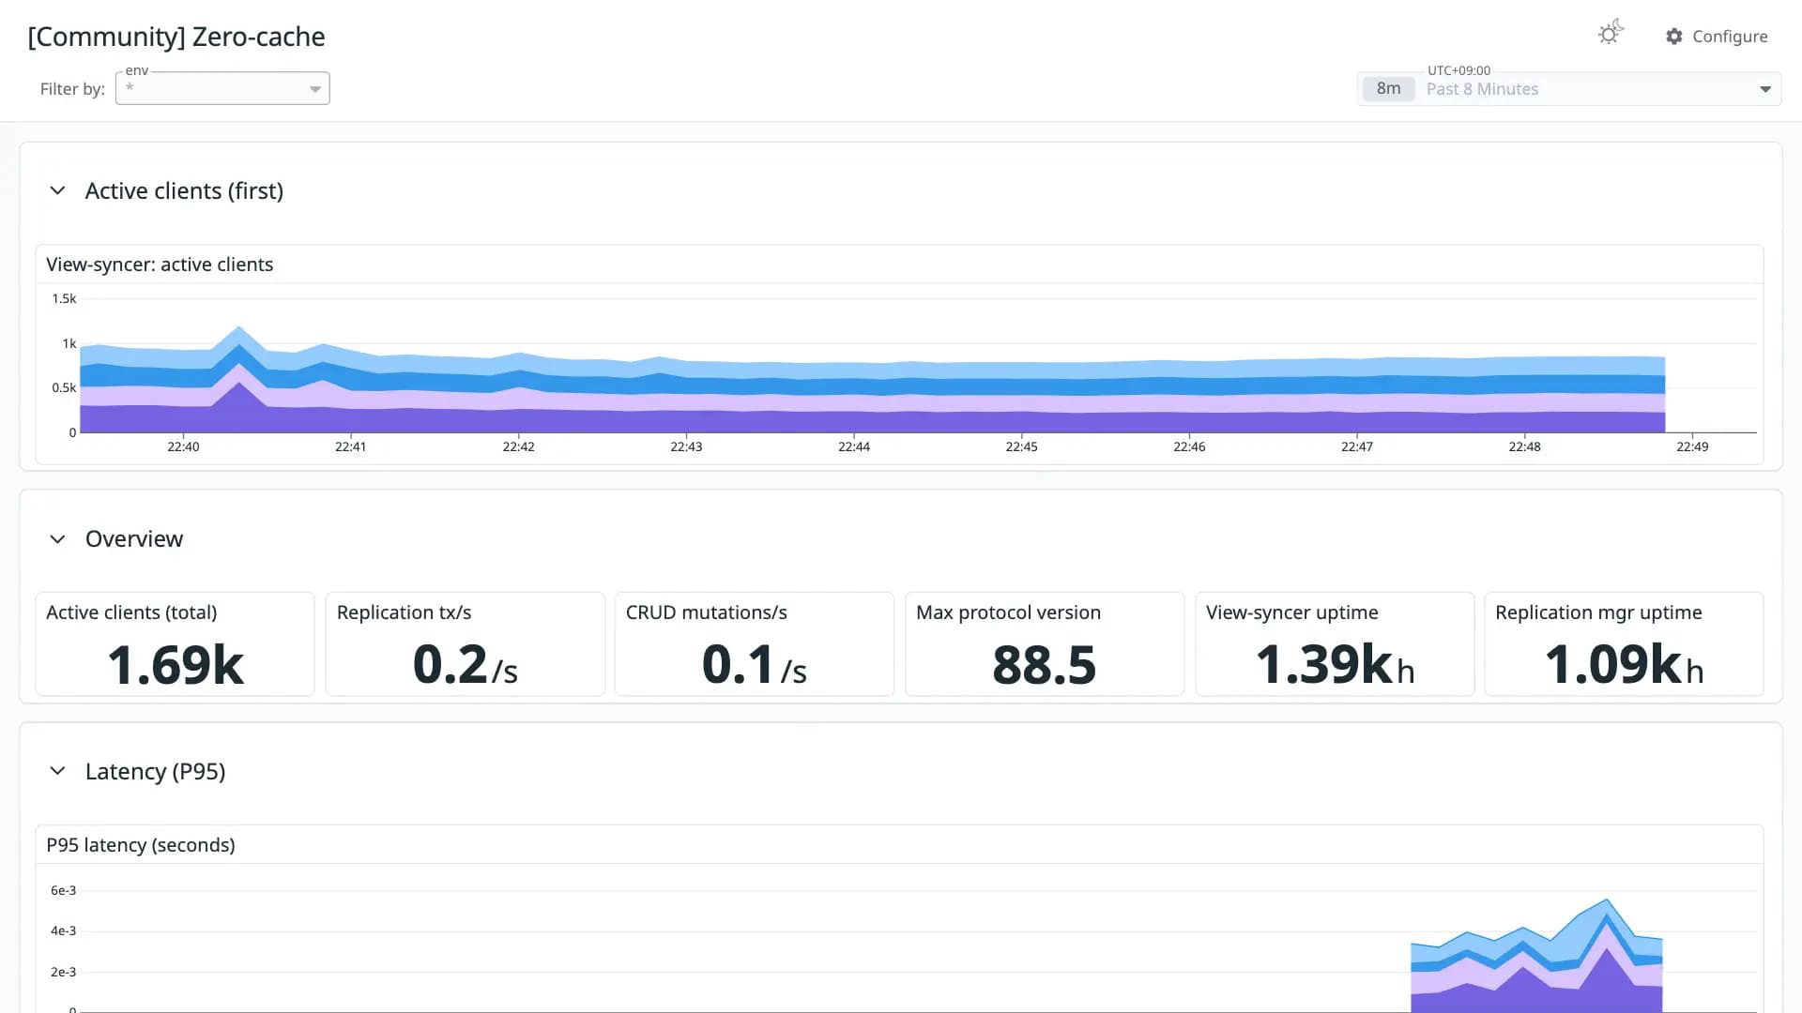Screen dimensions: 1802x1013
Task: Click the 22:46 tick on the active clients chart
Action: click(x=1189, y=446)
